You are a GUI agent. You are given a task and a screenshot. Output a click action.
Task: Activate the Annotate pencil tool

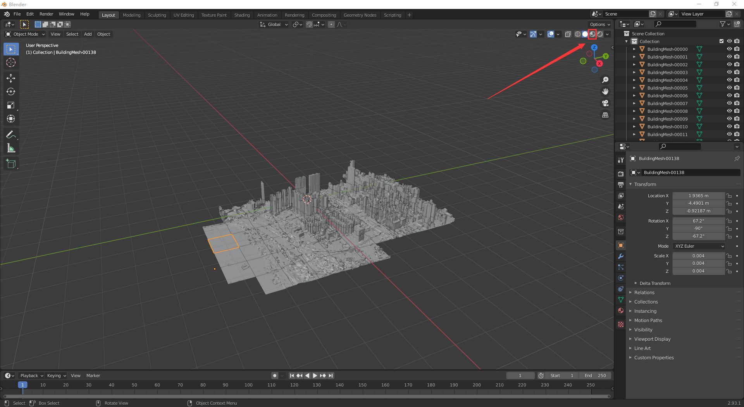[x=11, y=135]
